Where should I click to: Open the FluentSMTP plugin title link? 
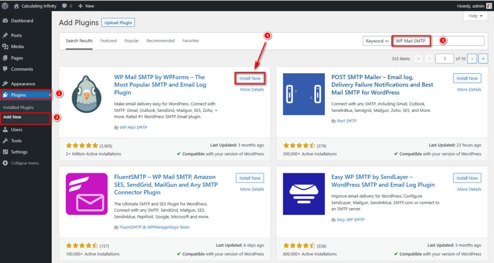[166, 184]
